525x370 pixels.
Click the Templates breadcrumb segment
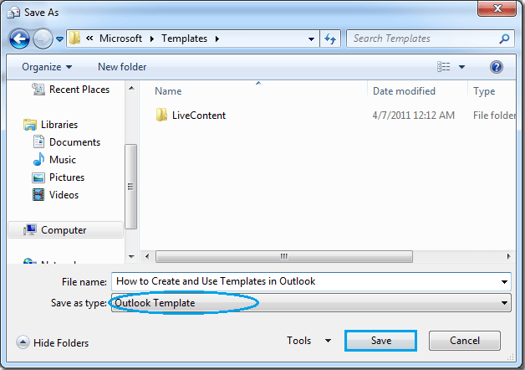coord(184,39)
